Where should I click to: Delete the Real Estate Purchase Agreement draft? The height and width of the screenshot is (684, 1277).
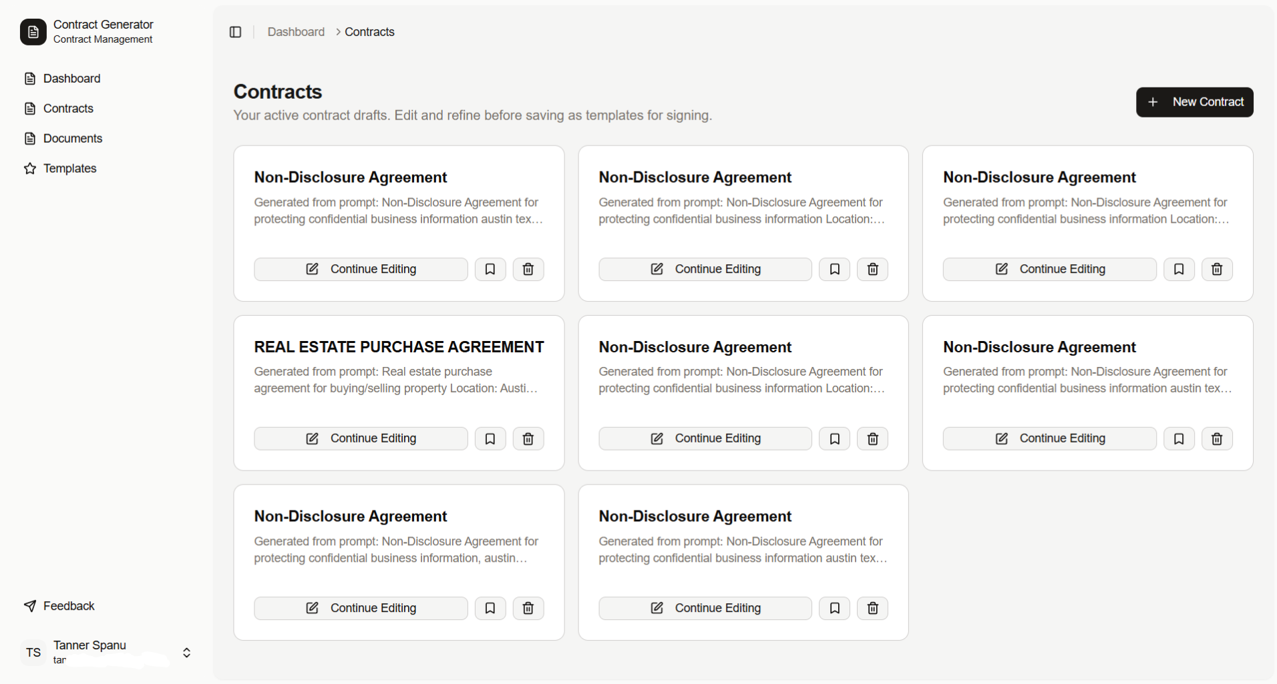pyautogui.click(x=528, y=438)
